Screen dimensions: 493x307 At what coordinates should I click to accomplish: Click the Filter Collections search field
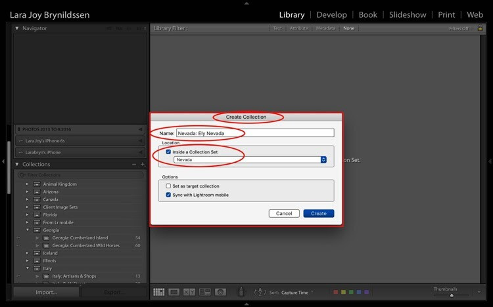click(x=80, y=175)
